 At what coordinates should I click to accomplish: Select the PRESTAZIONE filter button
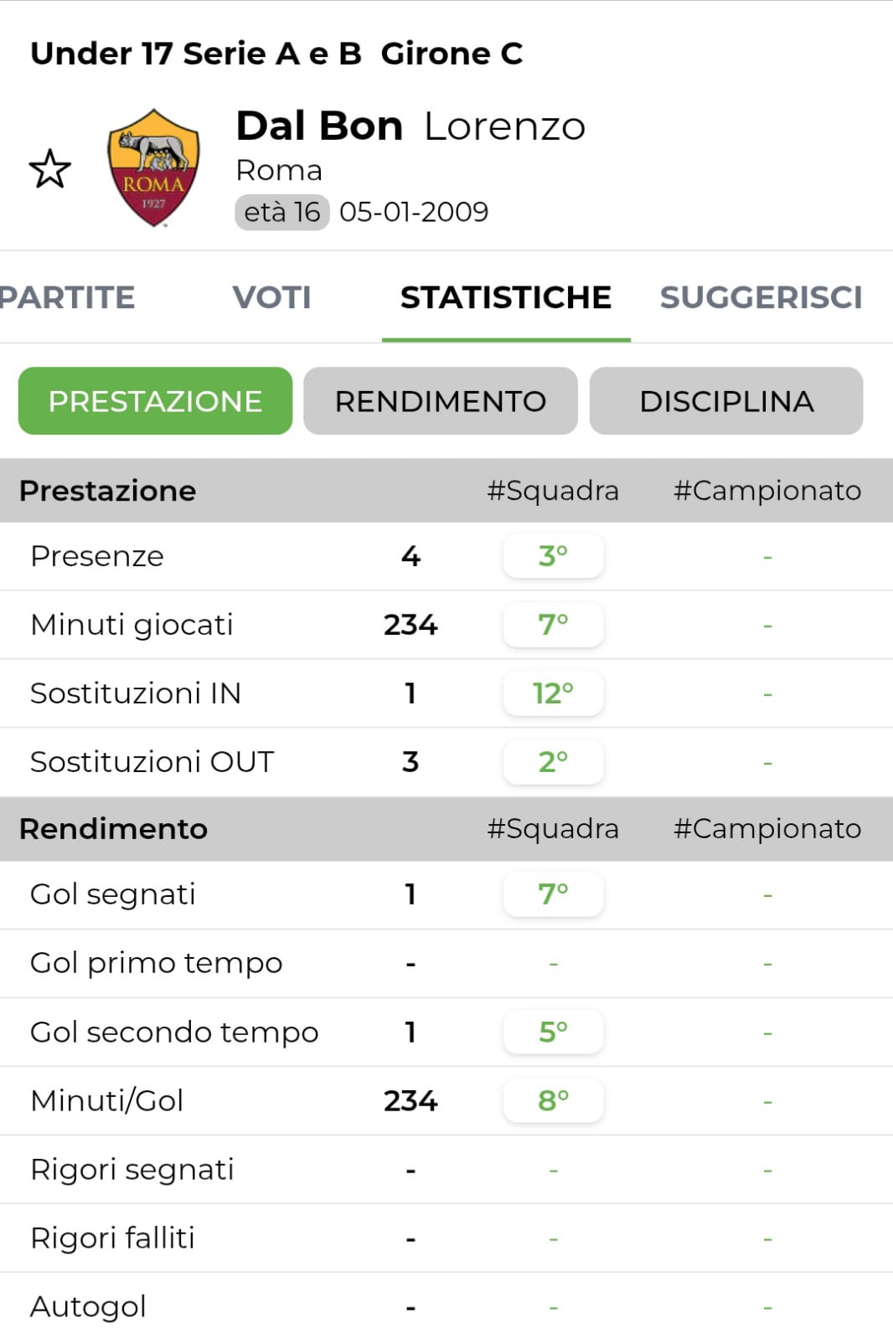155,401
